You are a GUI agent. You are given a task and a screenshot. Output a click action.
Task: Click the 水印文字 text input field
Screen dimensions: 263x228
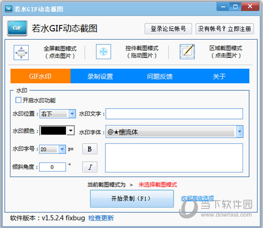(x=174, y=114)
